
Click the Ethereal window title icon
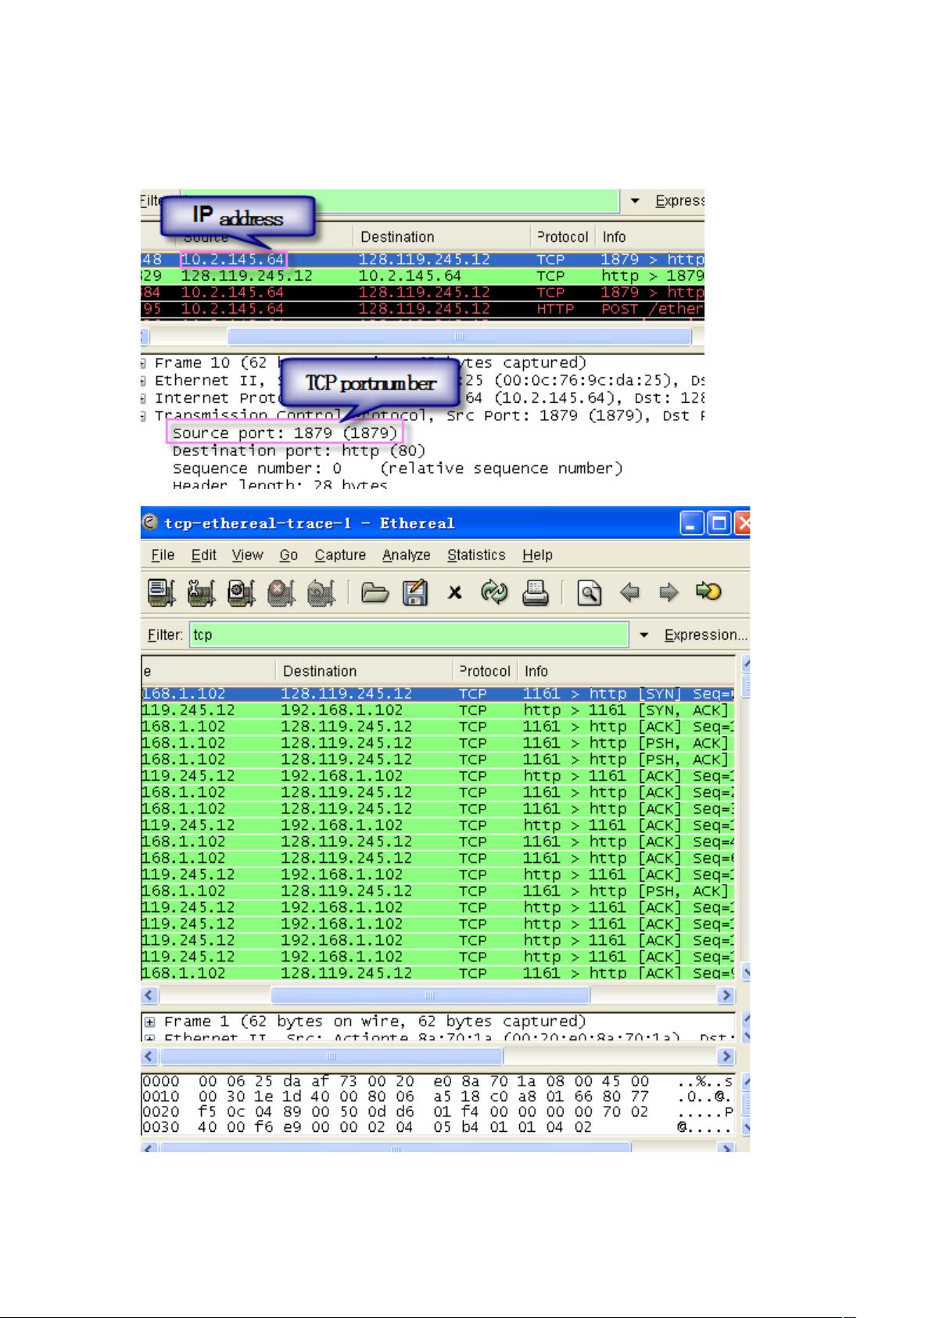(152, 523)
